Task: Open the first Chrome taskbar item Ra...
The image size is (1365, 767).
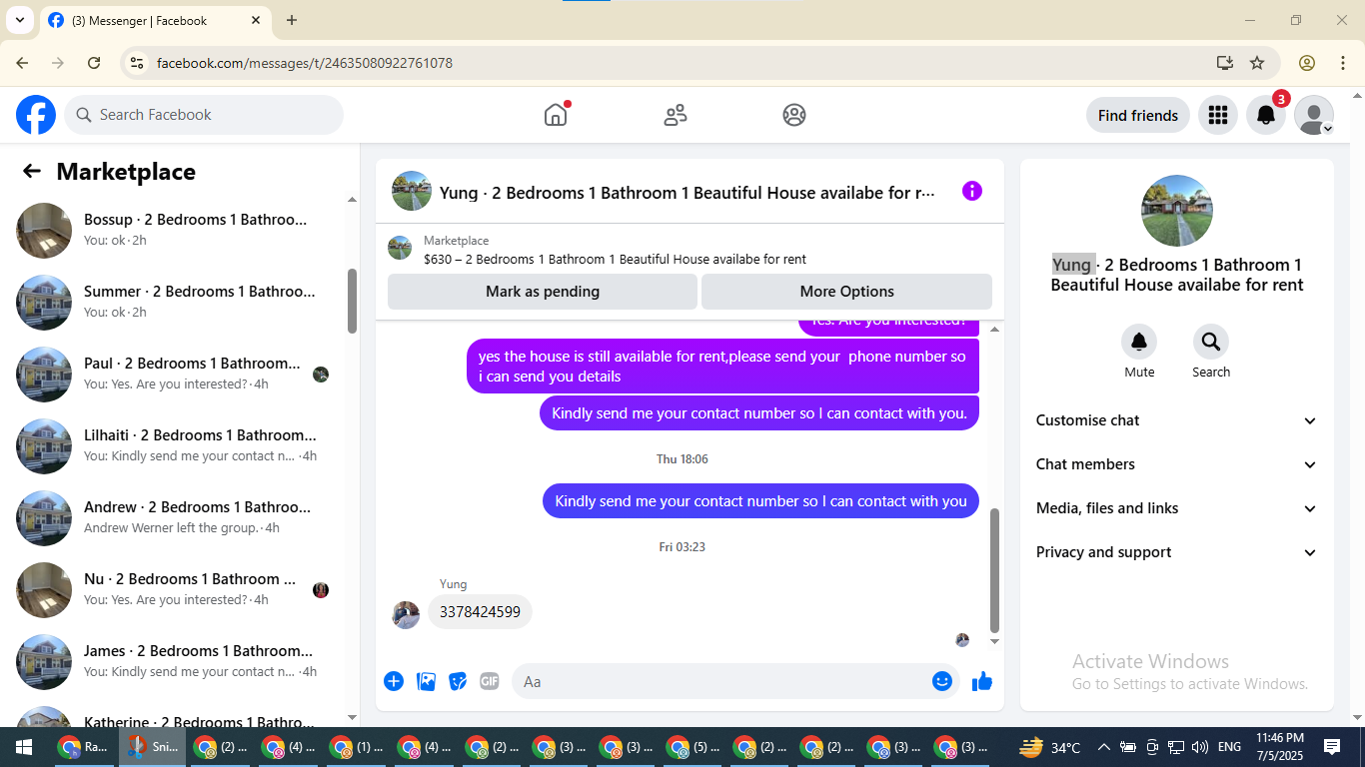Action: [x=84, y=747]
